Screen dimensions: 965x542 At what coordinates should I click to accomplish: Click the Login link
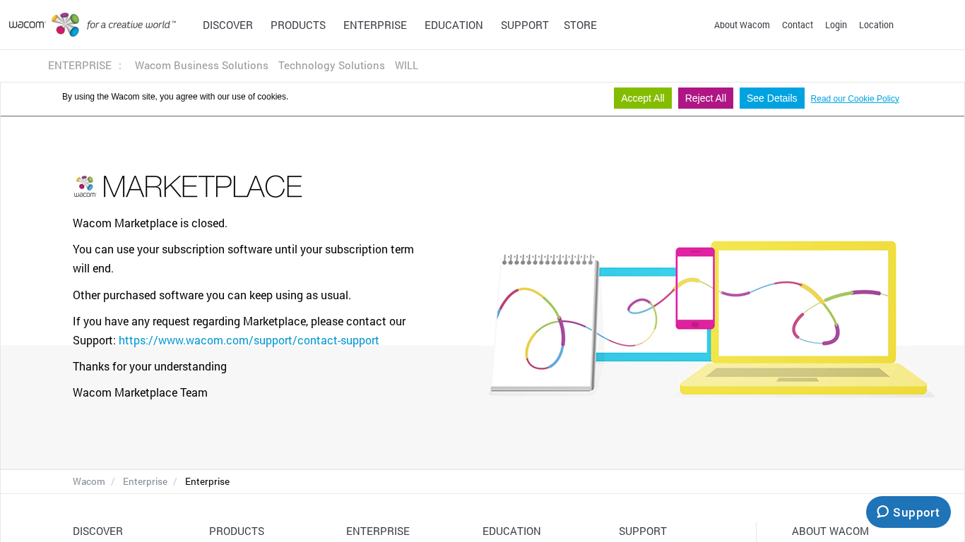836,25
